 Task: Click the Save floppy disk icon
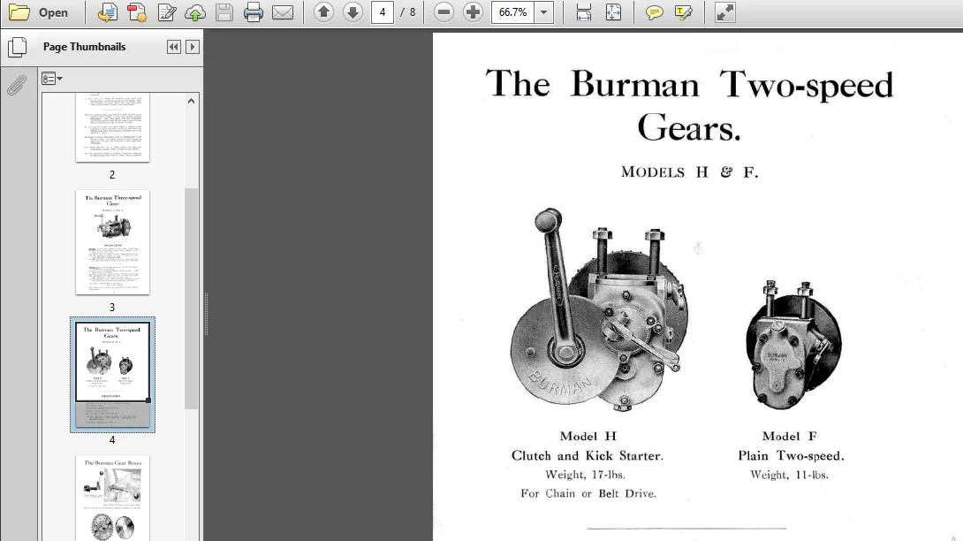[x=224, y=12]
